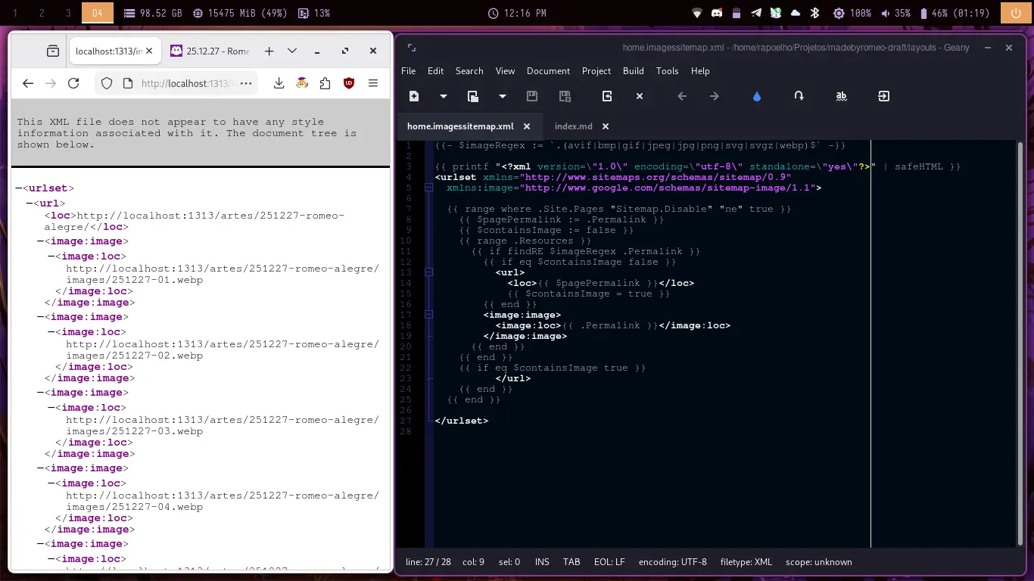This screenshot has width=1034, height=581.
Task: Open the new-file template dropdown arrow
Action: click(x=443, y=96)
